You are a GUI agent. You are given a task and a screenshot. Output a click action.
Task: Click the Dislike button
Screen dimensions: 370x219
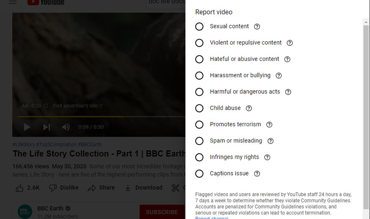[x=64, y=188]
